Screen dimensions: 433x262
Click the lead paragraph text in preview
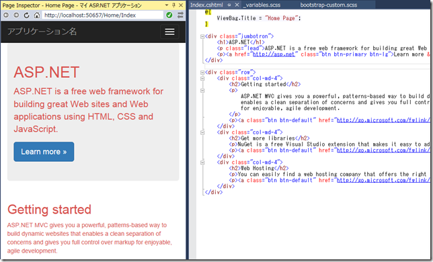pos(88,110)
